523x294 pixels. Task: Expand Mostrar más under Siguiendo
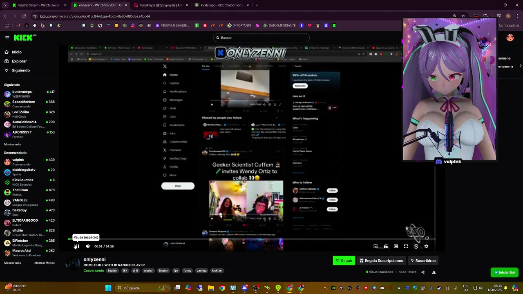[12, 144]
